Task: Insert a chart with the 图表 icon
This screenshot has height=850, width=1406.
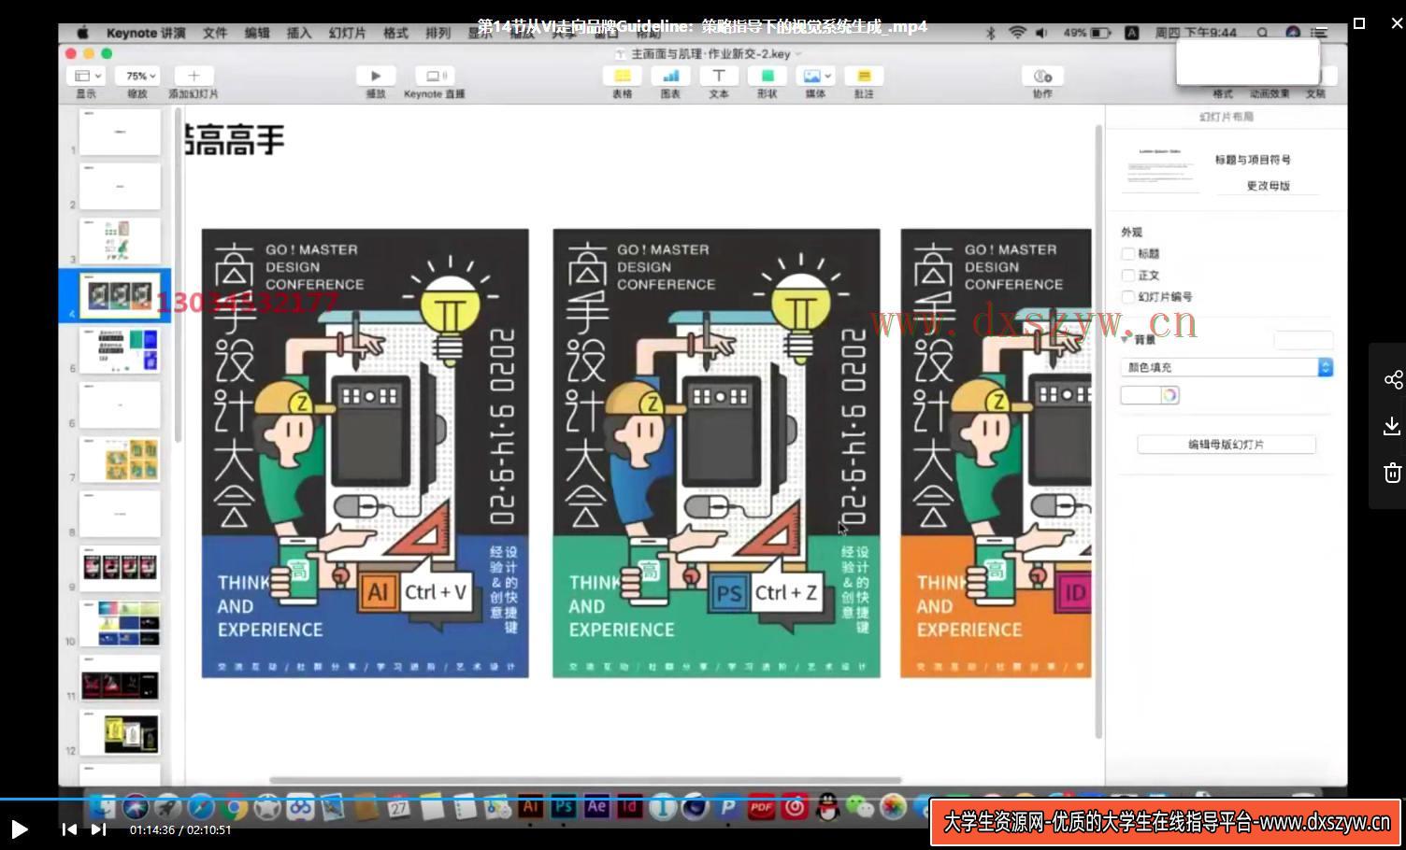Action: [670, 76]
